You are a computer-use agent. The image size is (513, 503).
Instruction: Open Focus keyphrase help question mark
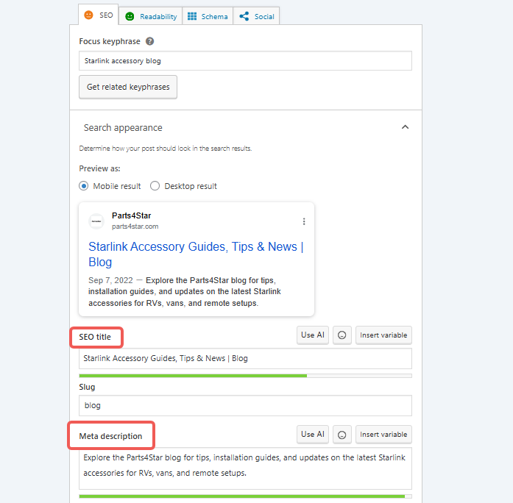tap(150, 41)
